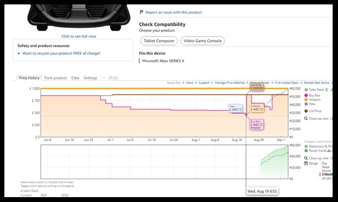This screenshot has width=338, height=202.
Task: Open the product recycling FREE of charge link
Action: 62,53
